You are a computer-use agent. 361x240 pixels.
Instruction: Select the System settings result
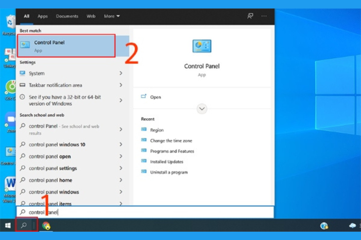(x=72, y=73)
